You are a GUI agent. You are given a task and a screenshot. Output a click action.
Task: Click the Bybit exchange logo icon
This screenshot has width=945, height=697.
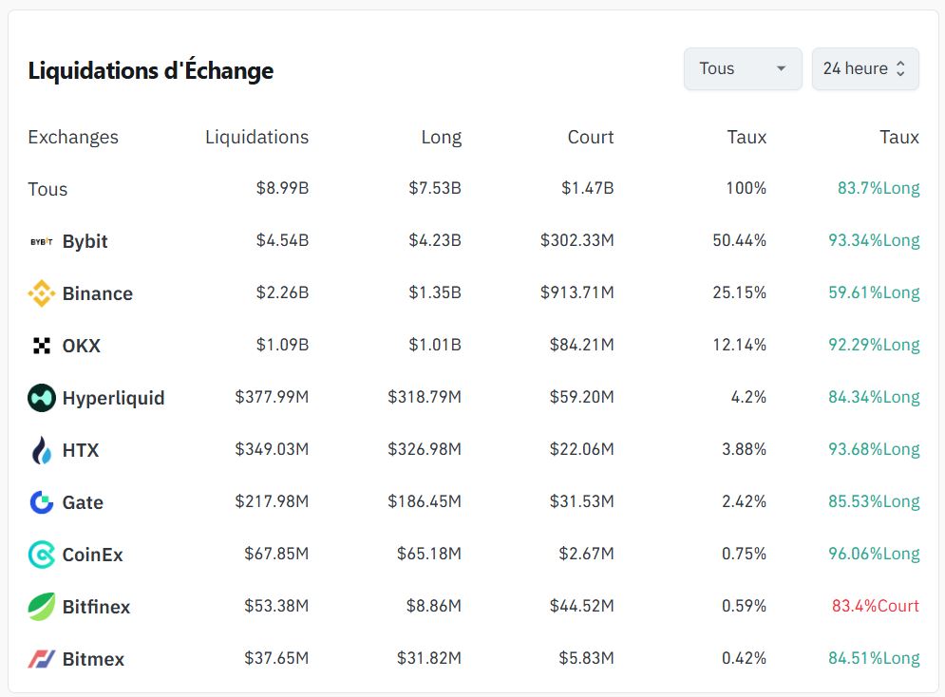click(42, 242)
